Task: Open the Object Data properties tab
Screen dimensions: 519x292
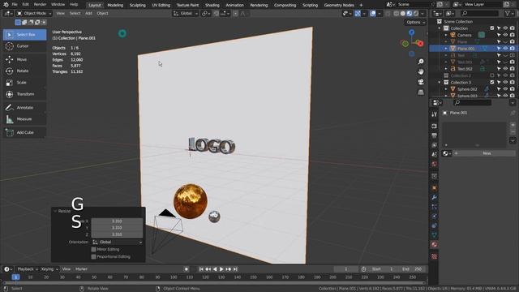Action: pos(435,235)
